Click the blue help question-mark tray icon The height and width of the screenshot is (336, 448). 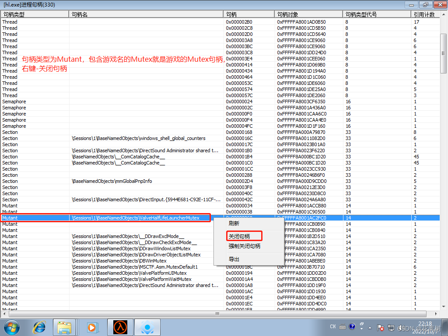(352, 326)
